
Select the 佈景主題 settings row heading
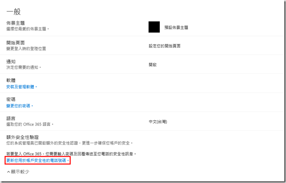click(x=15, y=23)
